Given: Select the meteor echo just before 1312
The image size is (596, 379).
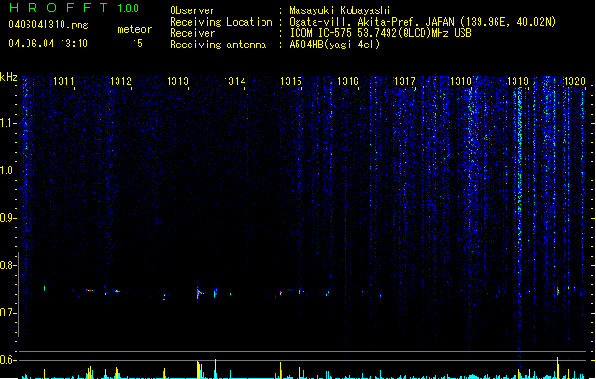Looking at the screenshot, I should coord(117,291).
